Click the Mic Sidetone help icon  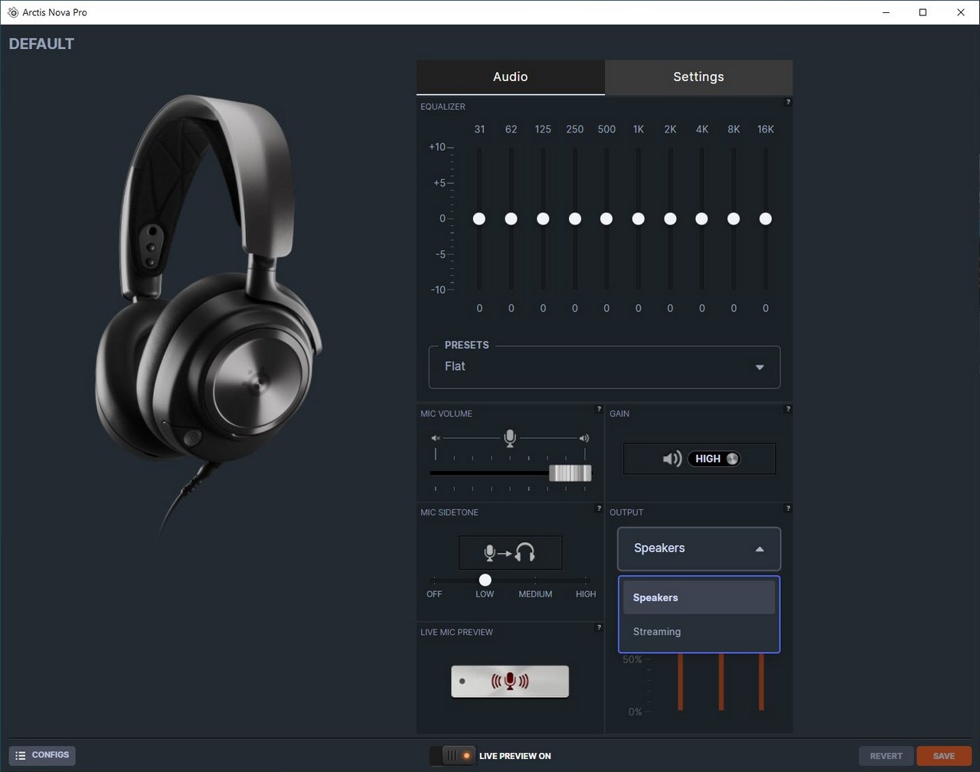coord(599,508)
